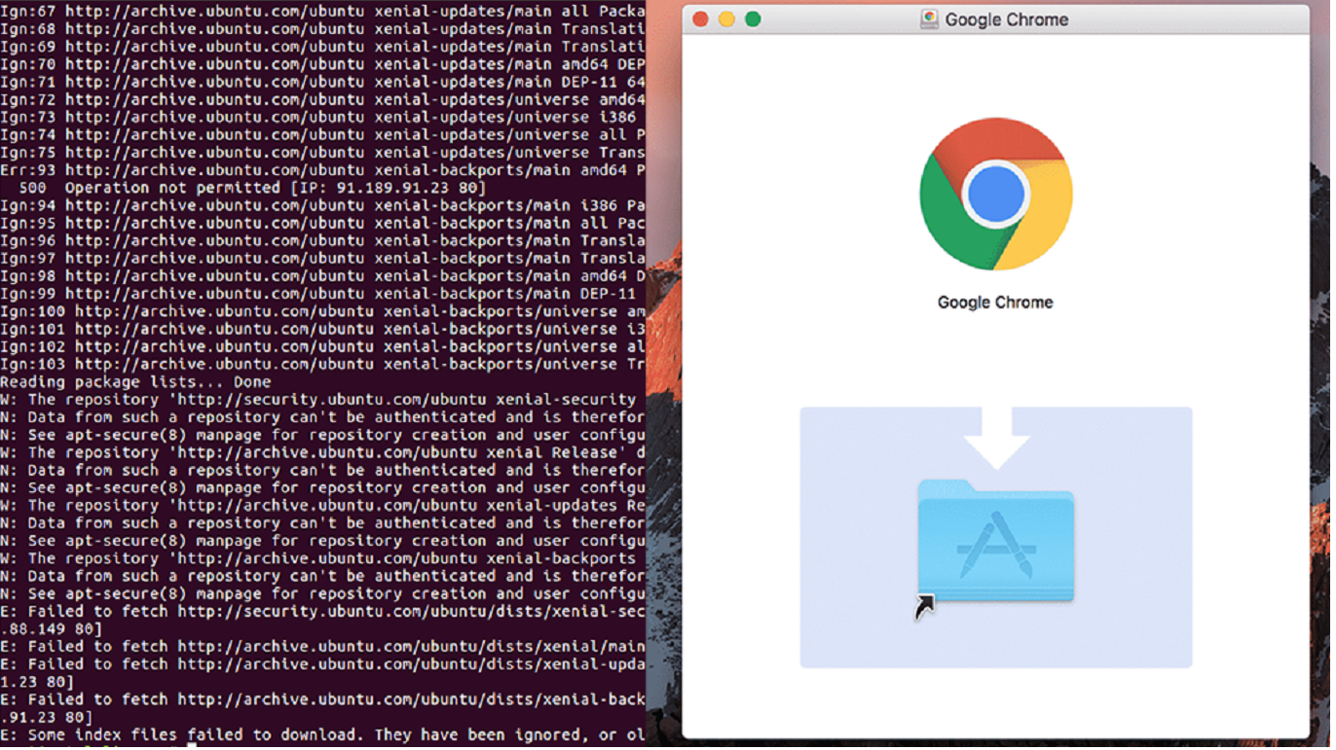Click the 'Failed to fetch' dists/xenial-back error line
The image size is (1336, 750).
(322, 699)
